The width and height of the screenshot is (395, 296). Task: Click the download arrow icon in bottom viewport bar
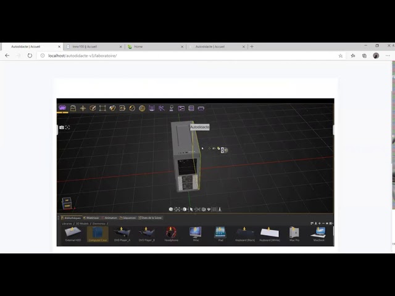tap(220, 209)
